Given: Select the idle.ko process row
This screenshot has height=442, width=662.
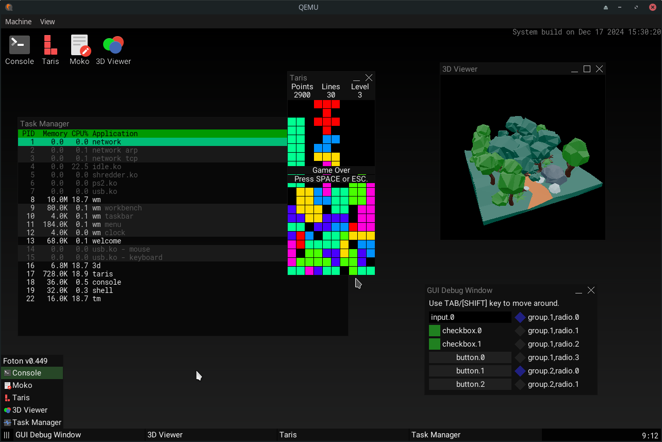Looking at the screenshot, I should click(153, 167).
